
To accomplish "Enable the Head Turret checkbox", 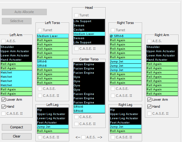I will (76, 15).
